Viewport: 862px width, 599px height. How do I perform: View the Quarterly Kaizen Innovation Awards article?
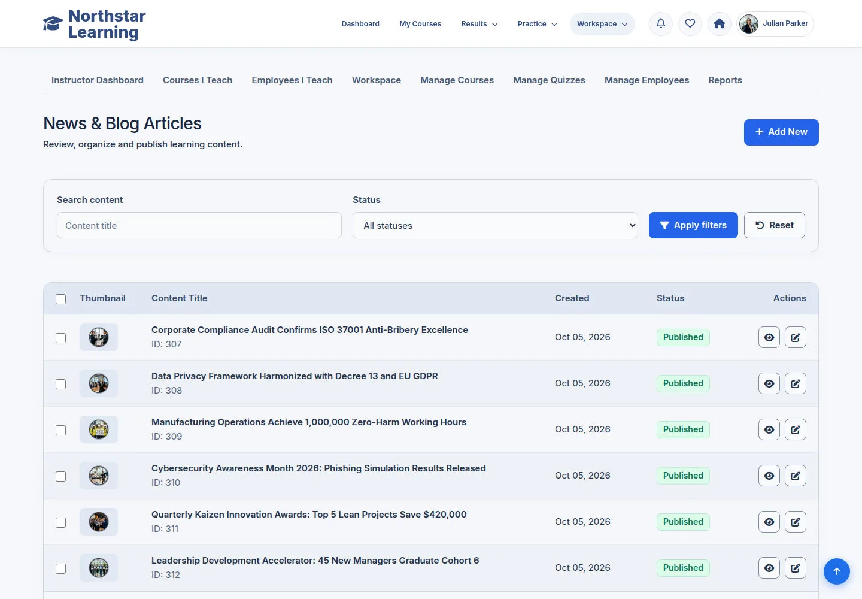tap(769, 522)
